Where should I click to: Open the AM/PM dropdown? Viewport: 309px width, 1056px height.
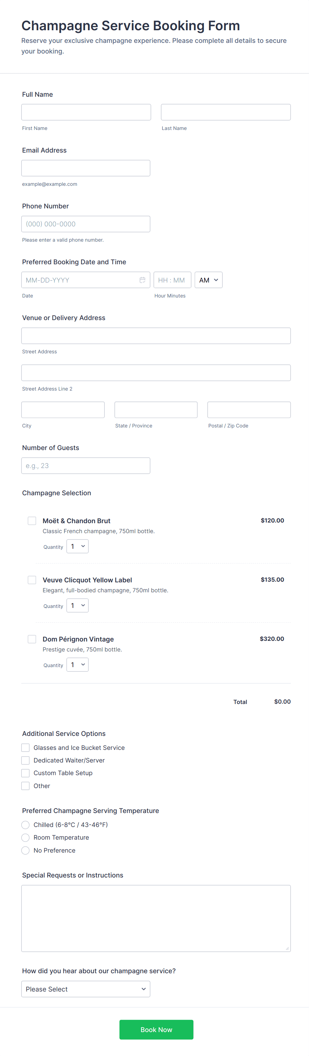pos(208,280)
